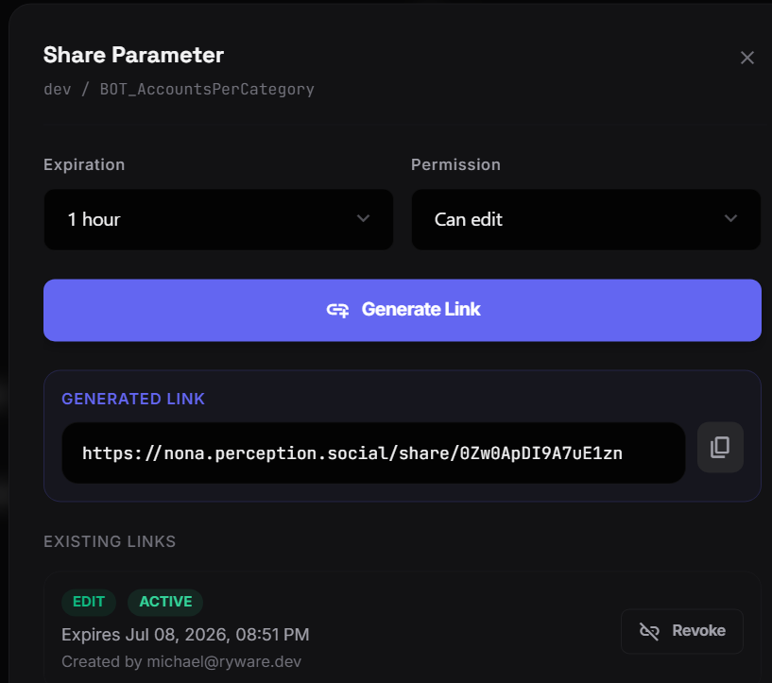This screenshot has width=772, height=683.
Task: Open the Expiration dropdown showing 1 hour
Action: (218, 219)
